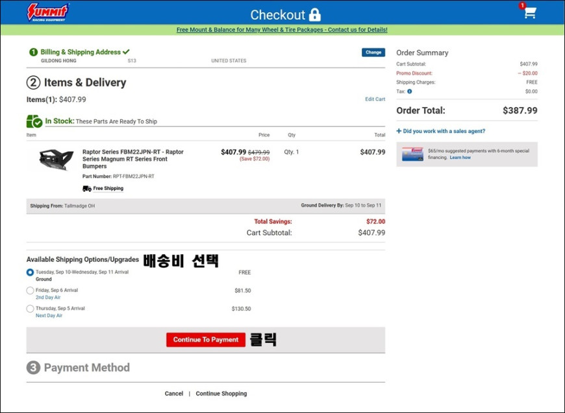
Task: Select Ground shipping radio button
Action: 31,272
